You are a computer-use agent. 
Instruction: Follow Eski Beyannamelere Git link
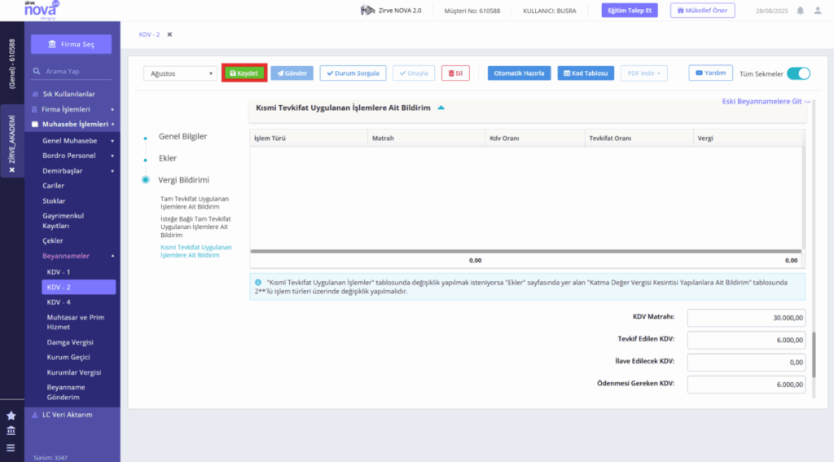point(766,101)
